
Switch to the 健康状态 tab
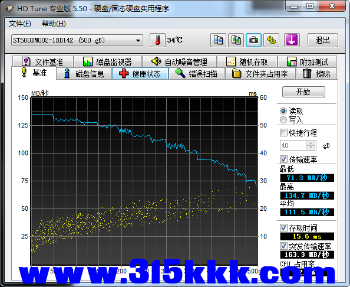click(x=140, y=74)
